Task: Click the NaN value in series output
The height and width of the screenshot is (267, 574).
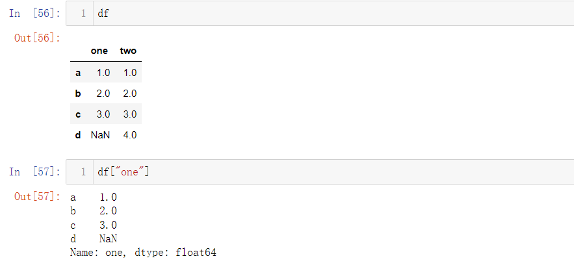Action: click(108, 239)
